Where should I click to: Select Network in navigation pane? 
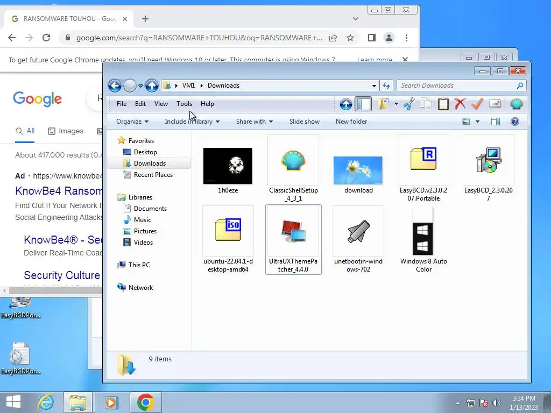coord(140,288)
